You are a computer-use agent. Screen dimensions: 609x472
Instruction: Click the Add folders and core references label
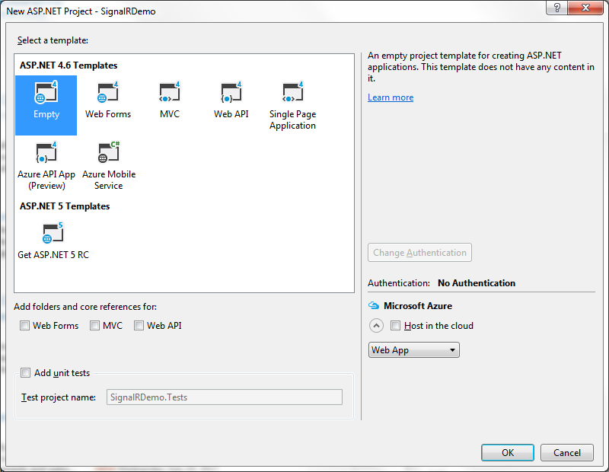[x=85, y=307]
